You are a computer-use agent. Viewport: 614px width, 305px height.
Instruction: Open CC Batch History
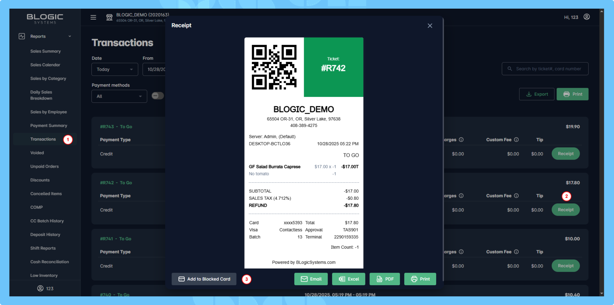(x=47, y=221)
